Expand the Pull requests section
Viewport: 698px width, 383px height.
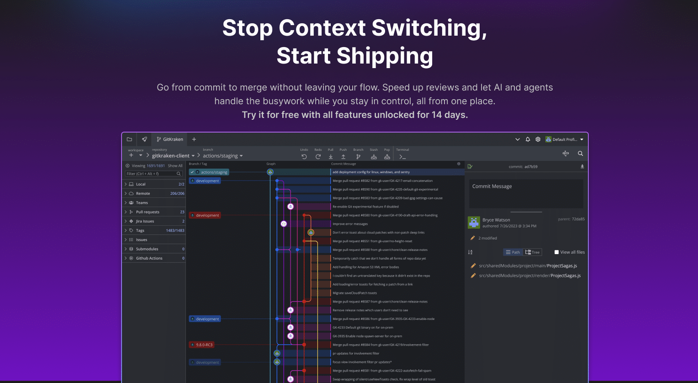(154, 212)
